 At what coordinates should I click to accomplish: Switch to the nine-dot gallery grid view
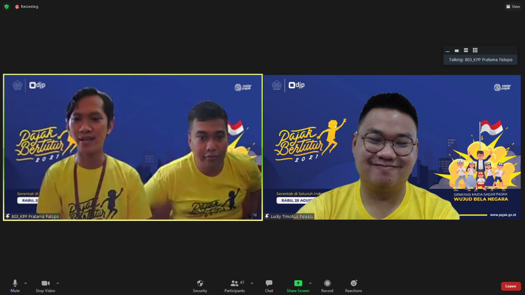(x=475, y=50)
